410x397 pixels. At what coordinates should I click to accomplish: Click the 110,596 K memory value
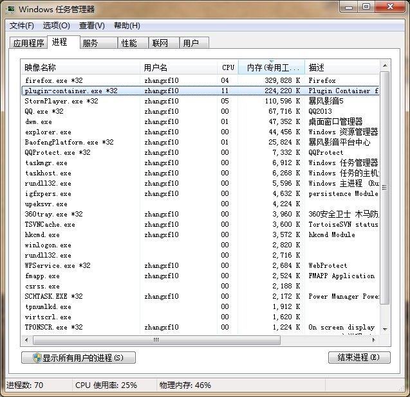click(x=282, y=101)
